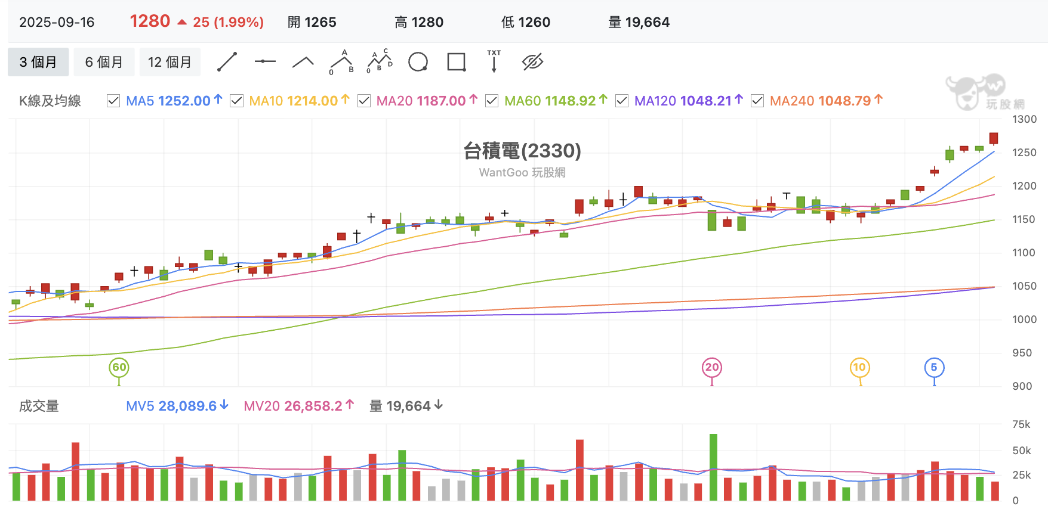Select the rectangle drawing tool
The height and width of the screenshot is (509, 1048).
pos(457,62)
